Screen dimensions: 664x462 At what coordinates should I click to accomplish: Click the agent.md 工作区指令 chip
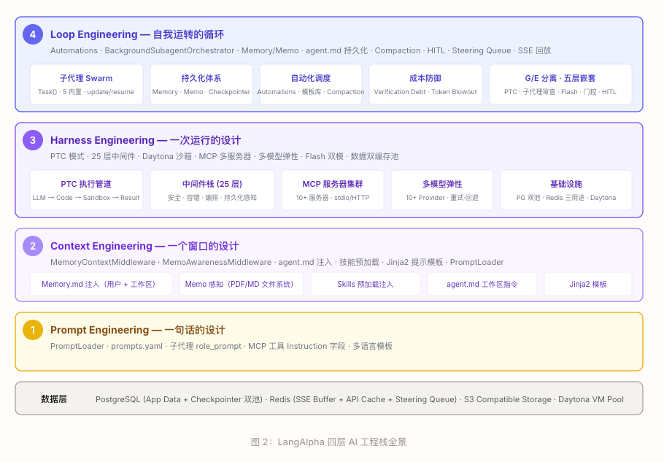point(482,284)
